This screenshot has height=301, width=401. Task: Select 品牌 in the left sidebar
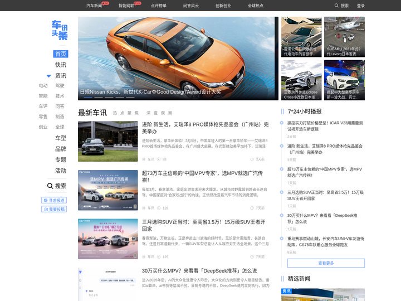(x=61, y=149)
